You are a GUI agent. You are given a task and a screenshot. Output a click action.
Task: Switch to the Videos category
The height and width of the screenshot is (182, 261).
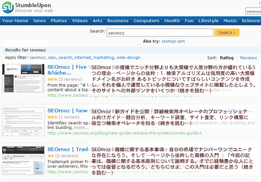[80, 21]
